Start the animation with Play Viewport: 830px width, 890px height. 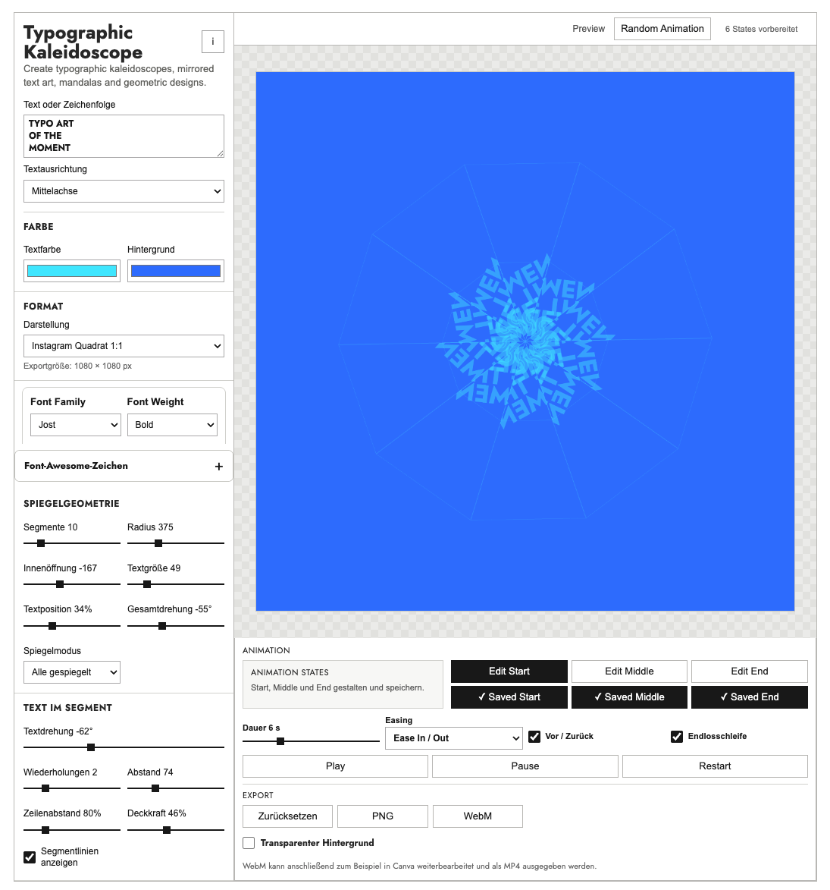tap(335, 766)
